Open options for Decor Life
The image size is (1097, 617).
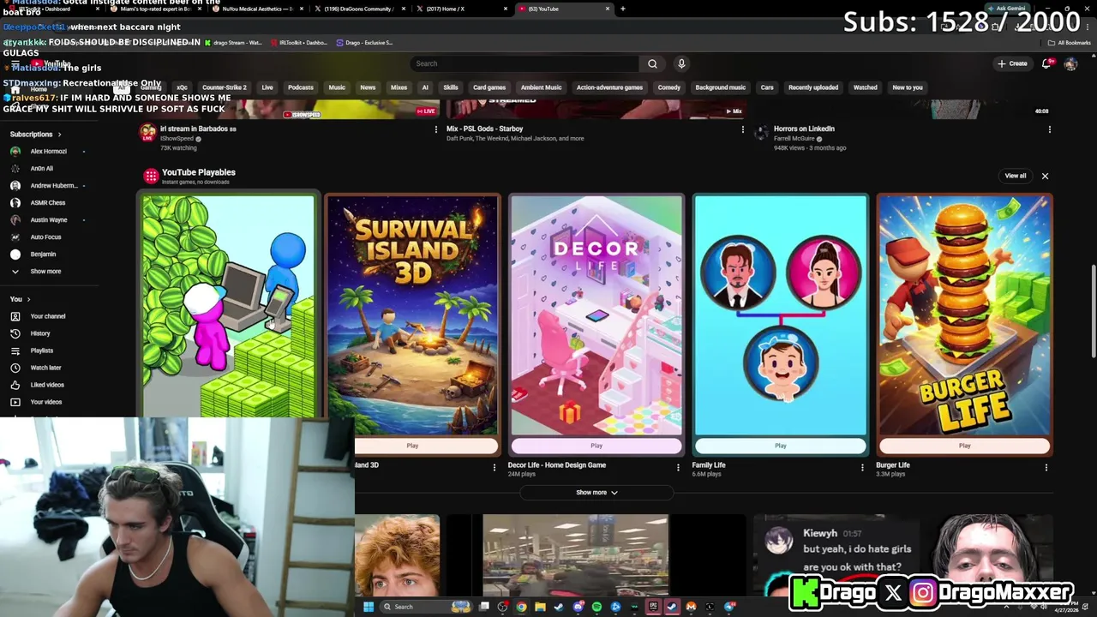pos(678,468)
